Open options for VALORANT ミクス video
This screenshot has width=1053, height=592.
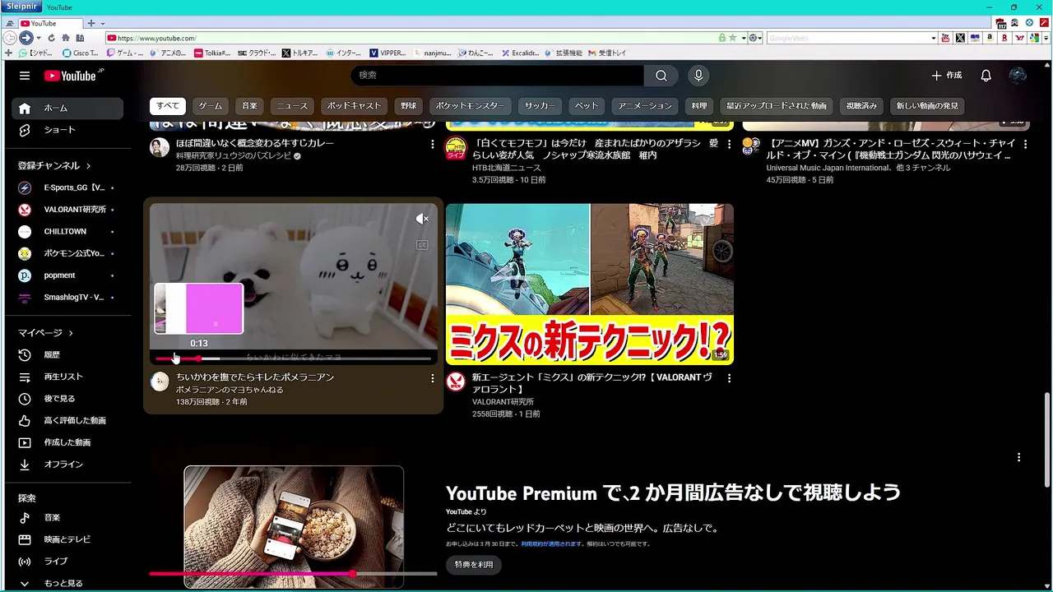tap(729, 378)
